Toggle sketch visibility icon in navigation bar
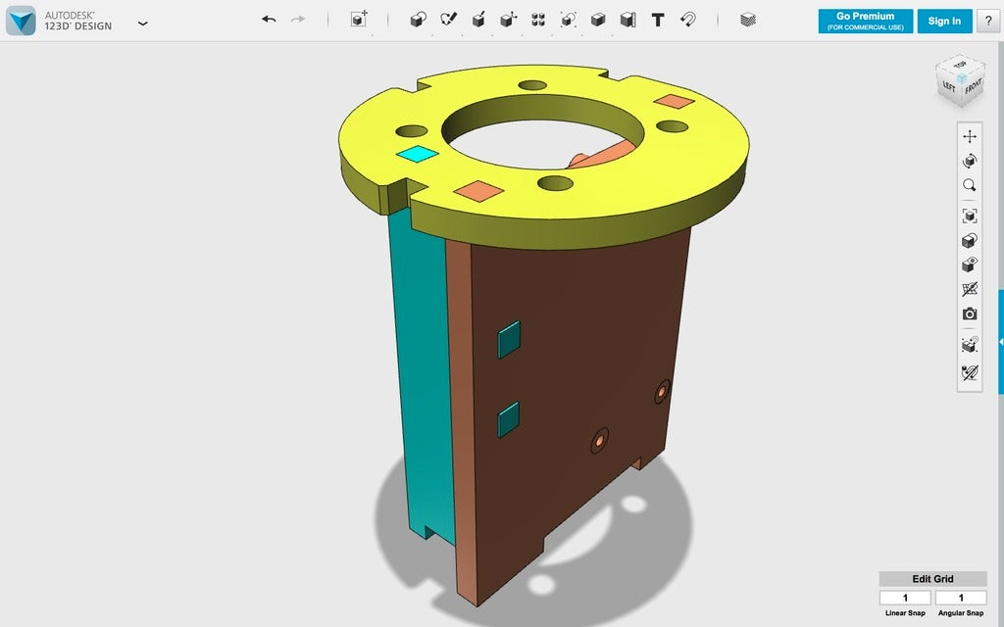Screen dimensions: 1004x627 point(970,371)
